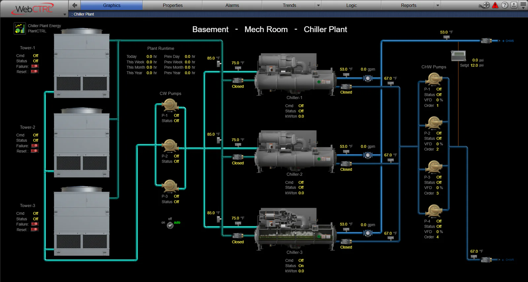The image size is (528, 282).
Task: Click the Tower-2 Reset indicator
Action: [35, 151]
